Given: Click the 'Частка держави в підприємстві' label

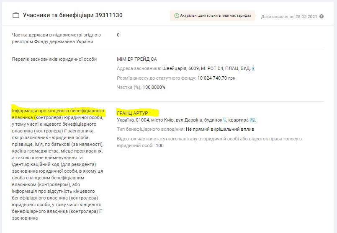Looking at the screenshot, I should coord(56,35).
